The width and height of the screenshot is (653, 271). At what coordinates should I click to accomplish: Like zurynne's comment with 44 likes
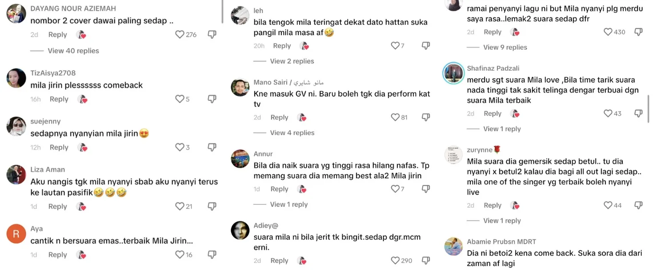pyautogui.click(x=608, y=205)
